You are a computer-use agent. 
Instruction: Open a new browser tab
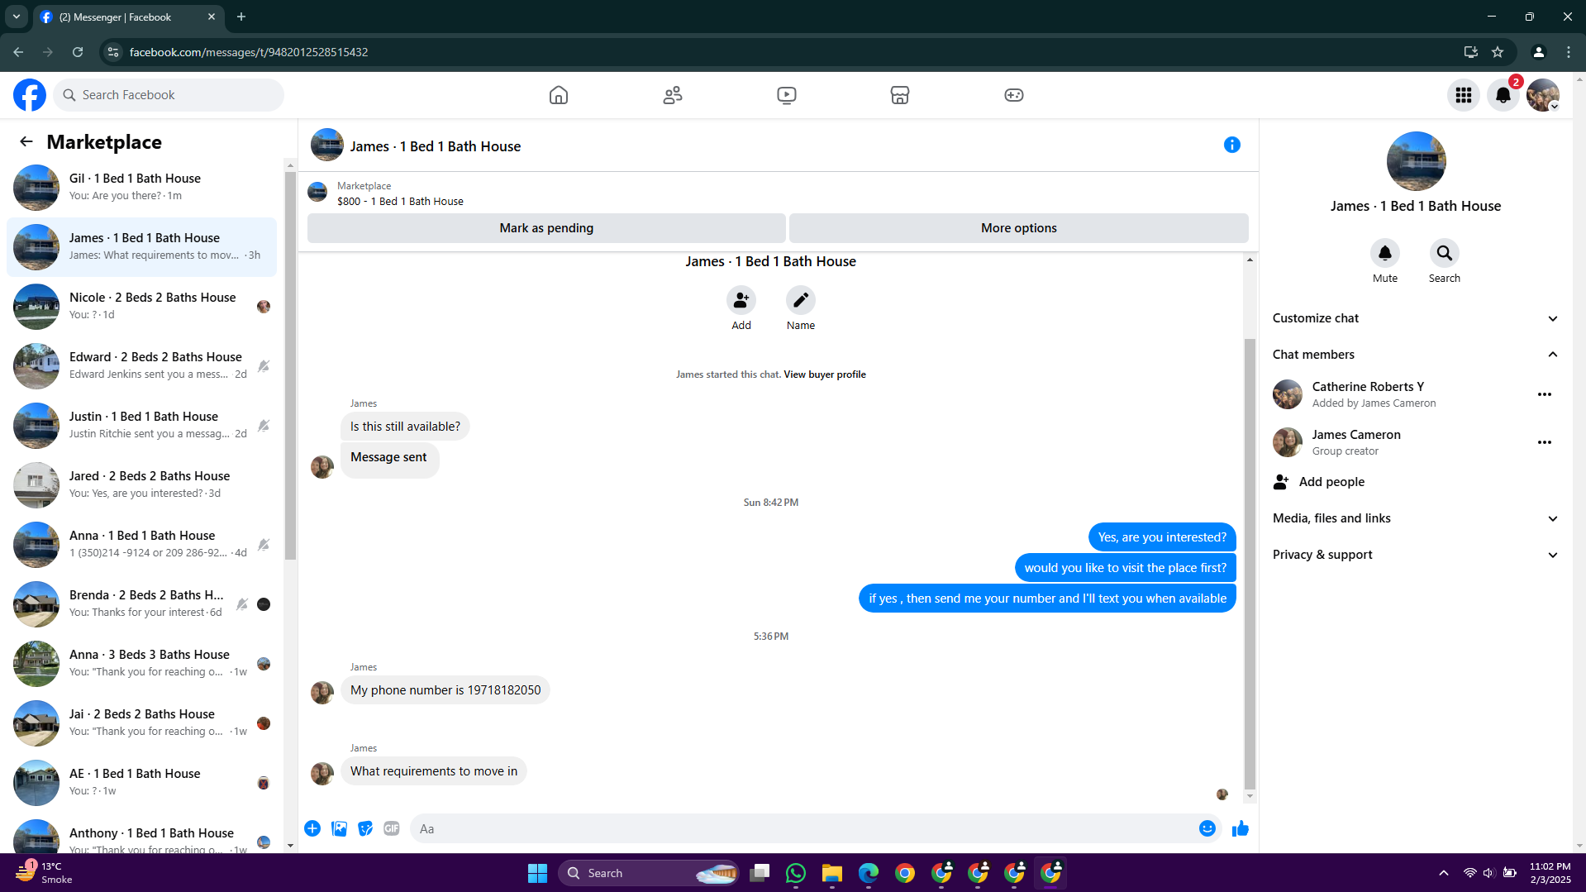click(241, 17)
